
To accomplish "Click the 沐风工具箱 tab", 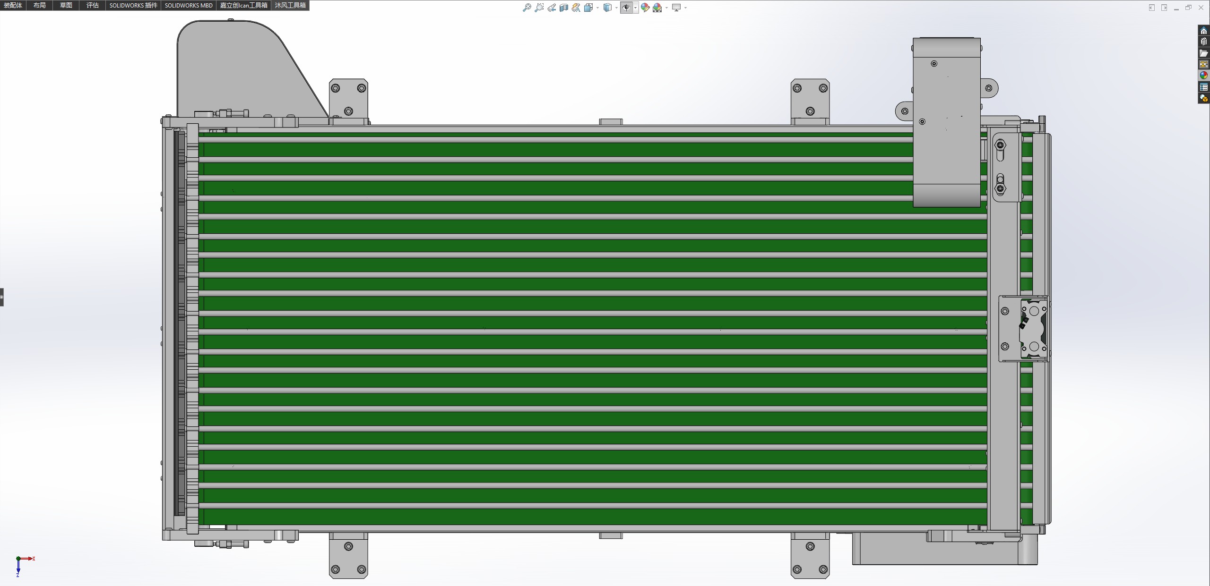I will (x=290, y=5).
